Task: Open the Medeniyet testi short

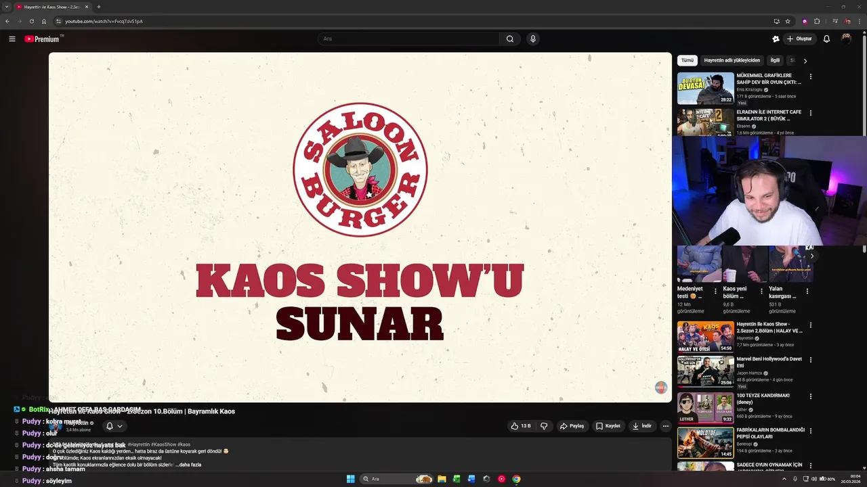Action: click(699, 265)
